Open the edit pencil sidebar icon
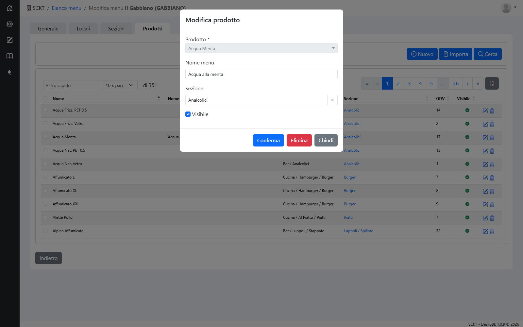This screenshot has height=327, width=523. 10,40
